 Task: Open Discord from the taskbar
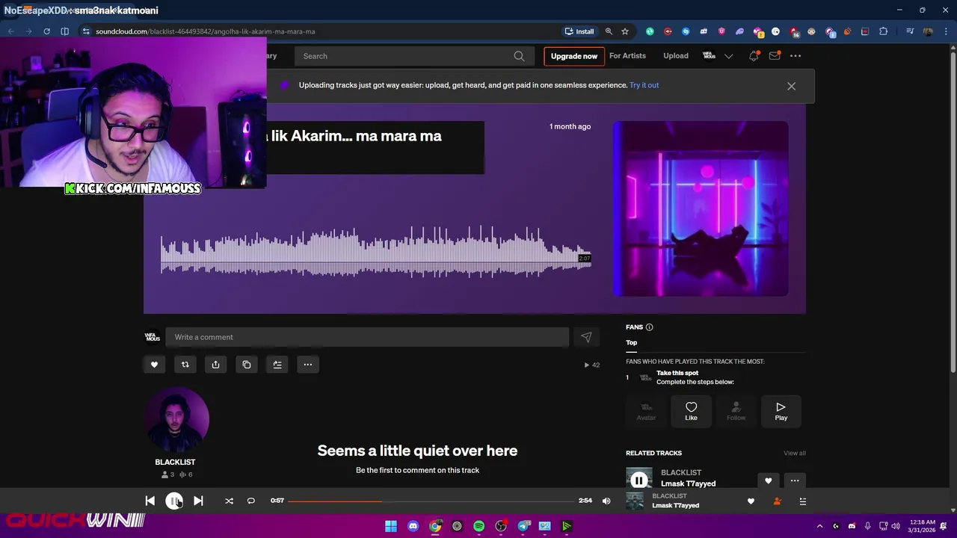(413, 526)
